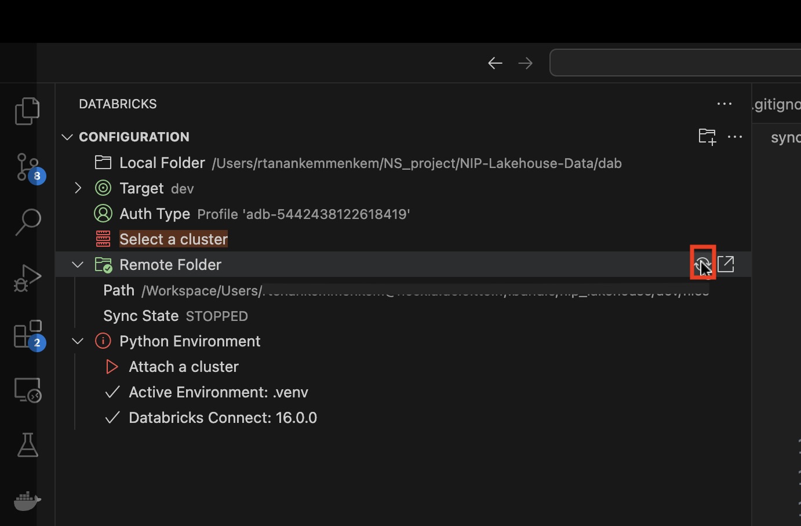Click the Remote Folder synced folder icon
Viewport: 801px width, 526px height.
point(103,265)
